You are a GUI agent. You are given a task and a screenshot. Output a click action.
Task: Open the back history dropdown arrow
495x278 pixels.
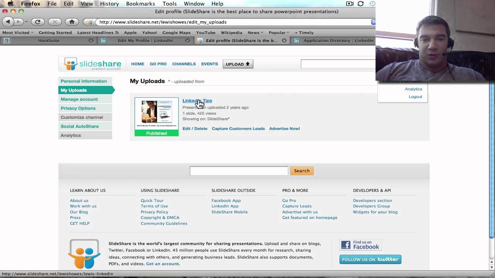click(27, 22)
